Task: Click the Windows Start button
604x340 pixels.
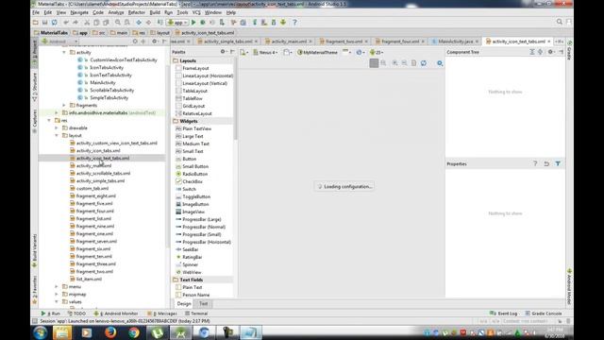Action: coord(40,332)
